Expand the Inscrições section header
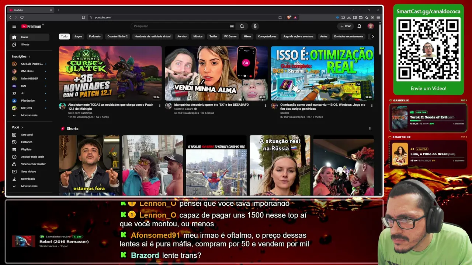Screen dimensions: 472x265 [21, 57]
